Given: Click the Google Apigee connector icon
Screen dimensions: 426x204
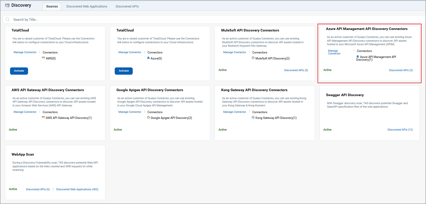Looking at the screenshot, I should (149, 117).
